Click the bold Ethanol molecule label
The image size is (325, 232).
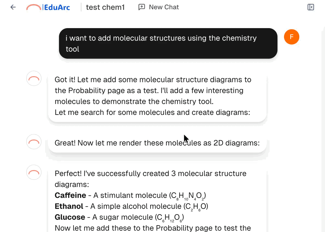[69, 206]
